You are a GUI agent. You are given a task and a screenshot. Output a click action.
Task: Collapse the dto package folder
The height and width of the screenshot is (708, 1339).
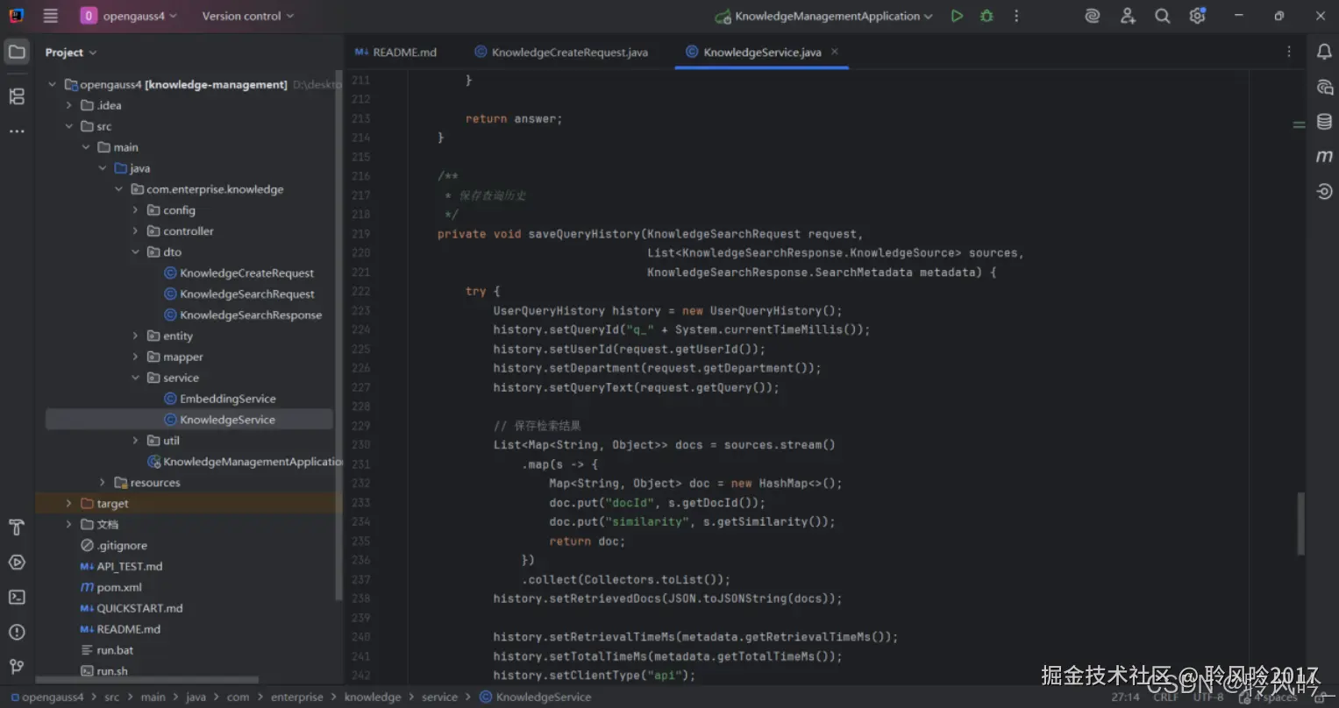pyautogui.click(x=135, y=252)
